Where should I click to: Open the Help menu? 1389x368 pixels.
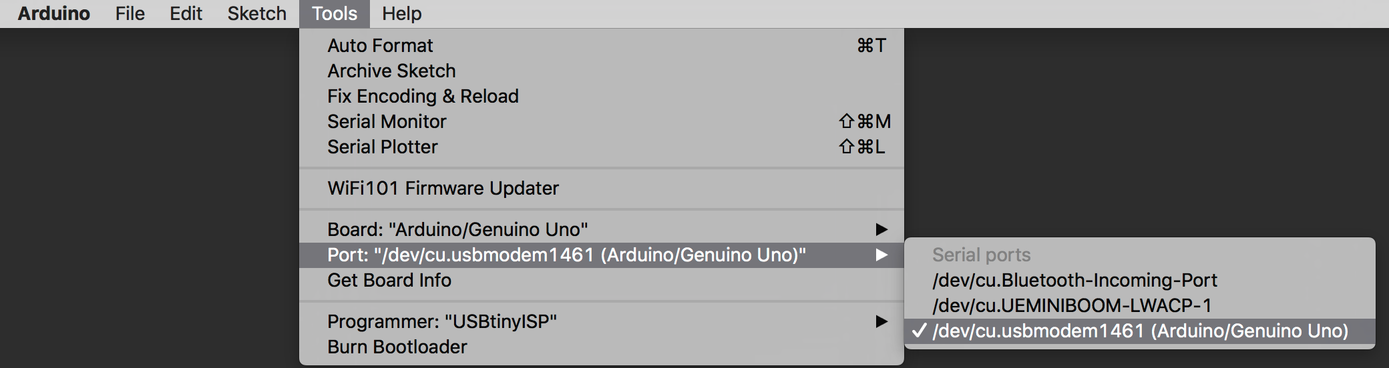point(401,13)
